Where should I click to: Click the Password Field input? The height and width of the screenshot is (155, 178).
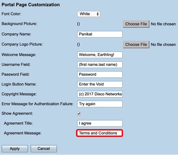[100, 74]
